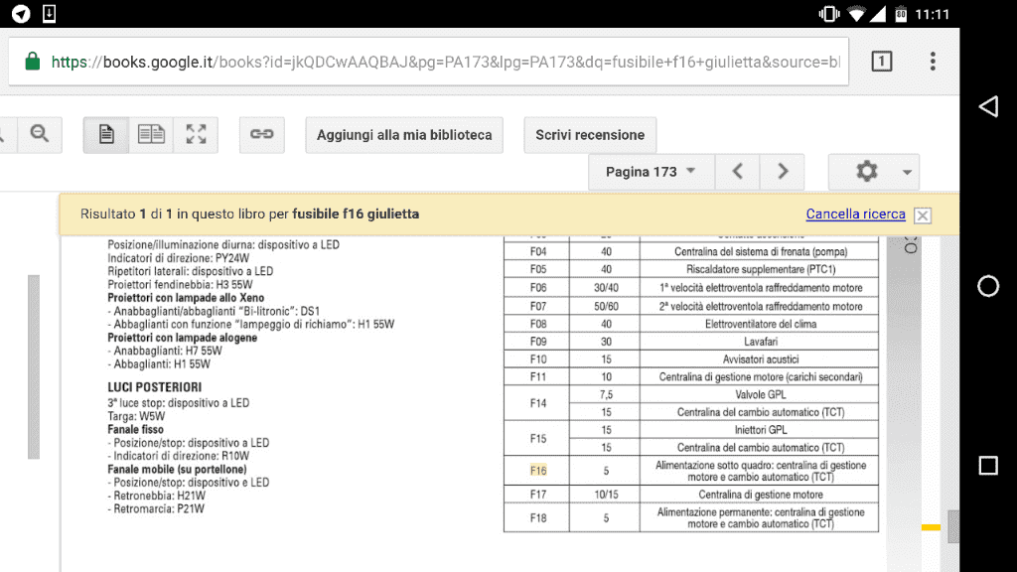Switch to single page view
The image size is (1017, 572).
[x=106, y=134]
